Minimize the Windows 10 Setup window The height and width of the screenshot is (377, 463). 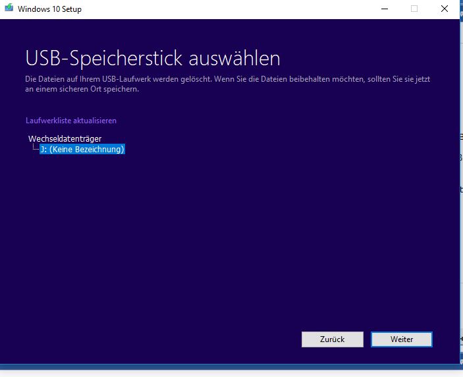pyautogui.click(x=385, y=9)
